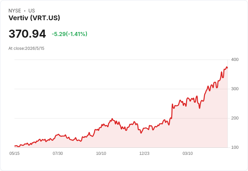Select the 03/10 x-axis date label
This screenshot has height=171, width=248.
click(x=188, y=153)
